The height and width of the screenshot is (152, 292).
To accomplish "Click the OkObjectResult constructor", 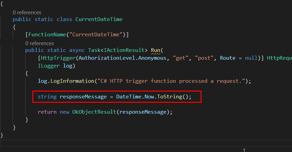I will click(94, 112).
